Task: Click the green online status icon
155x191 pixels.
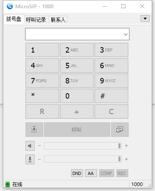Action: [x=8, y=184]
